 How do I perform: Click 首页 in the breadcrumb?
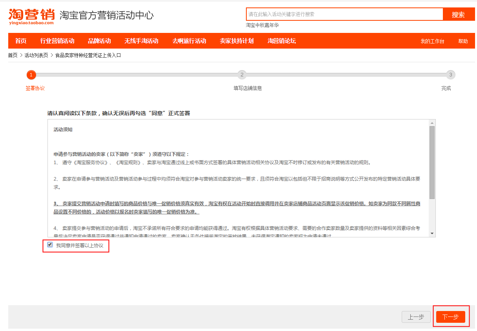(13, 55)
